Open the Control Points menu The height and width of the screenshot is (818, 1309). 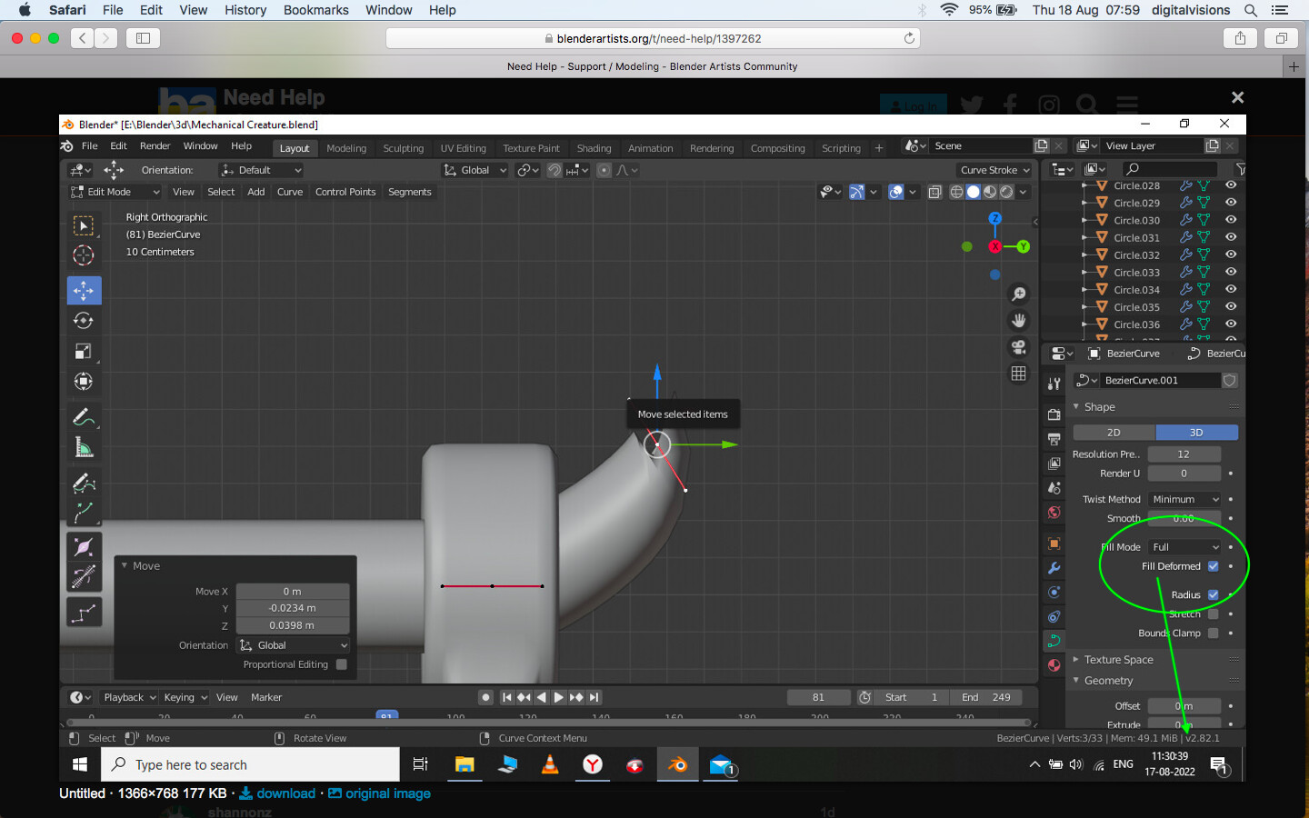pos(345,192)
